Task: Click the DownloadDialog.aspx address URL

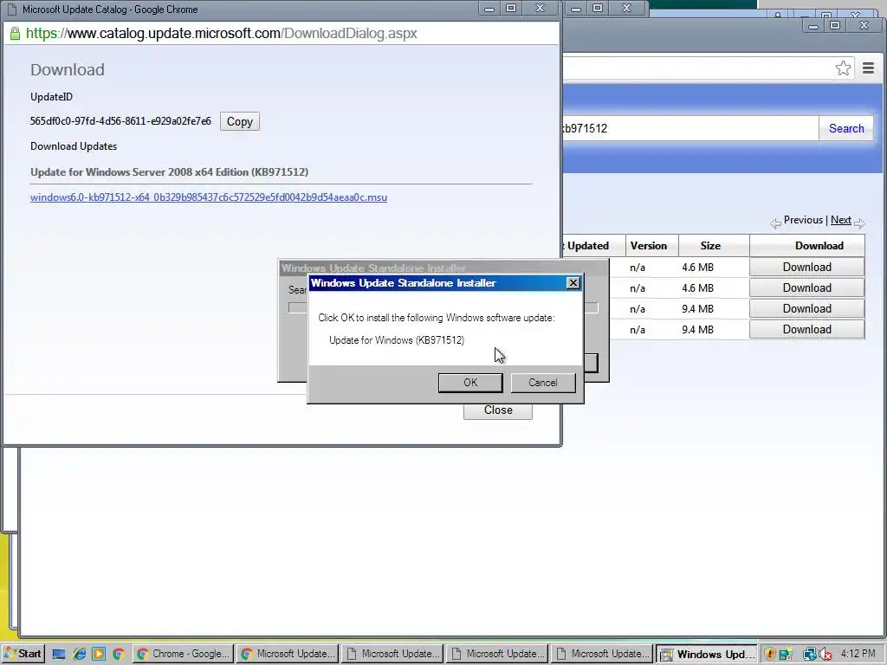Action: (x=222, y=34)
